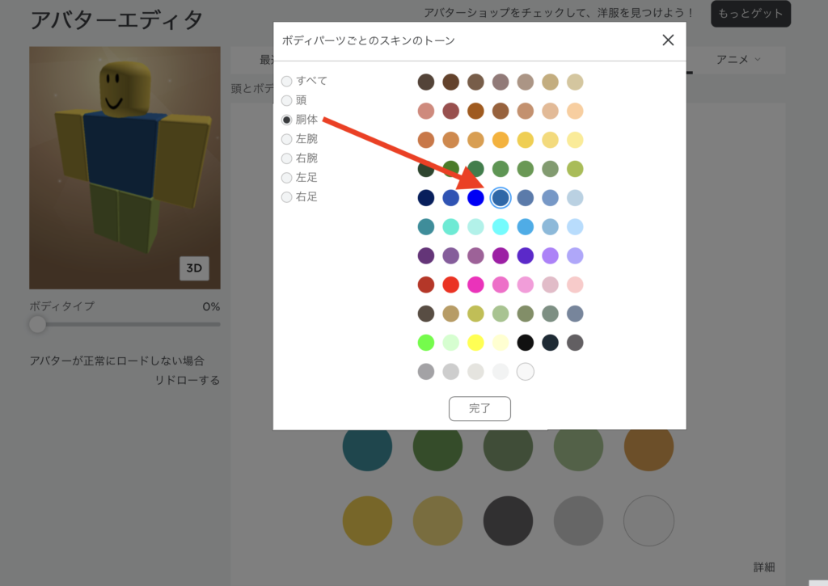The height and width of the screenshot is (586, 828).
Task: Click the ボディタイプ label
Action: point(61,306)
